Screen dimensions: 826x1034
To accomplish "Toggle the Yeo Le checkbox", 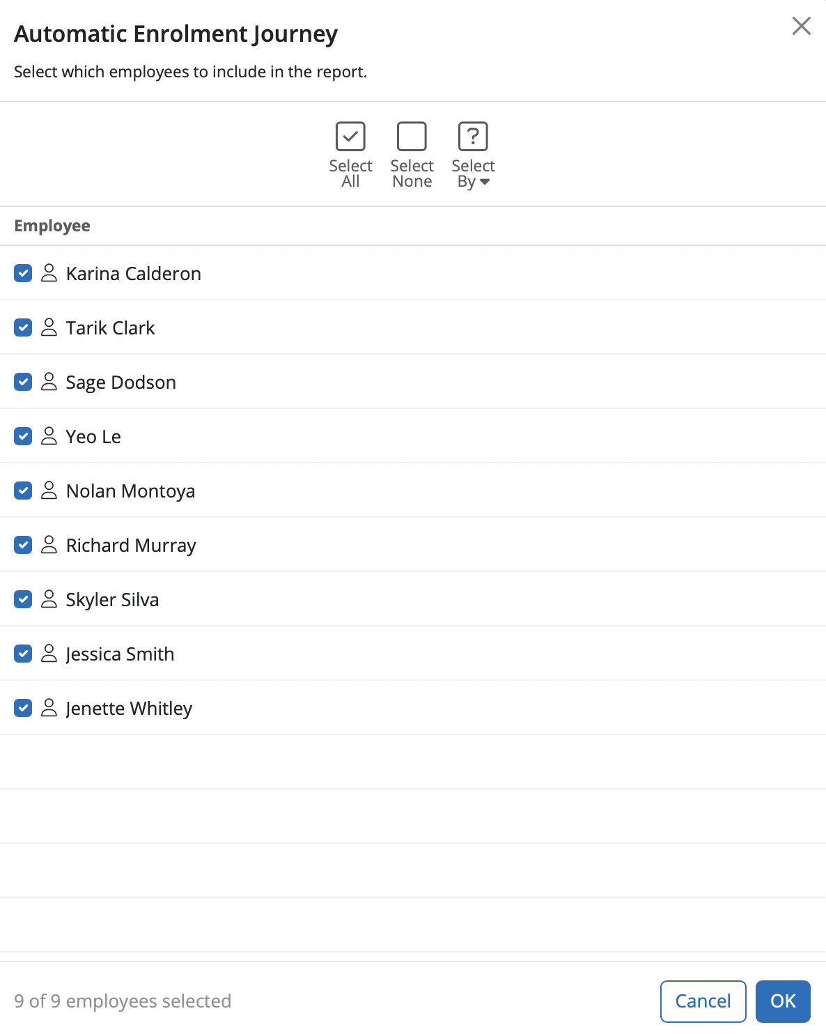I will (23, 436).
